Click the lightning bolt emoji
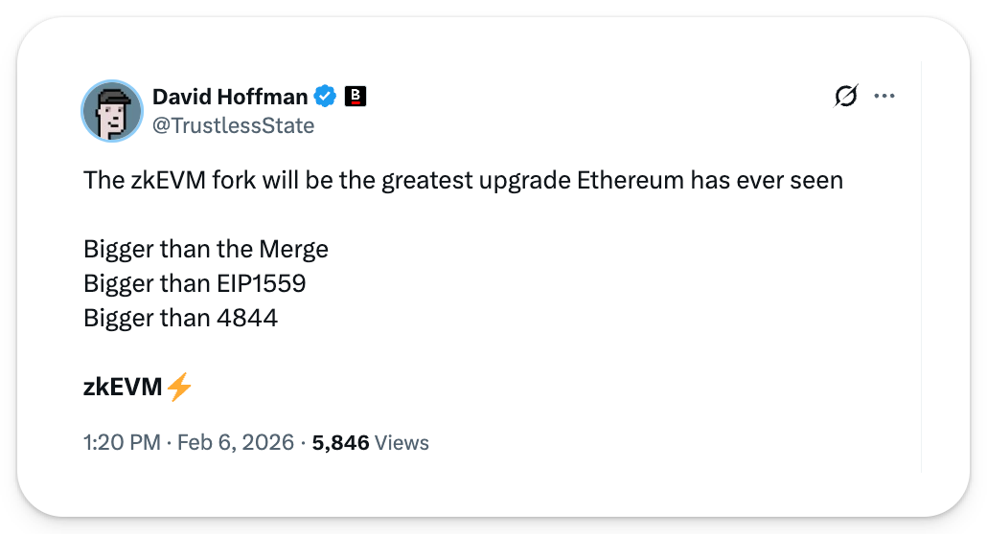987x534 pixels. pos(179,387)
